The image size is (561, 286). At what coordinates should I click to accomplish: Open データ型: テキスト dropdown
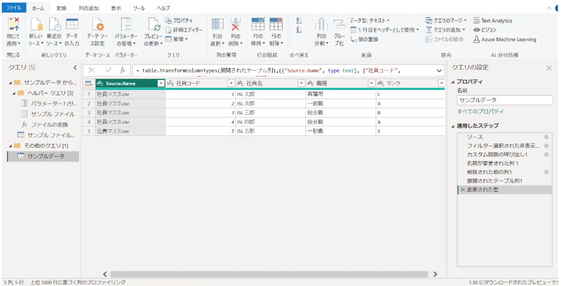[x=370, y=20]
